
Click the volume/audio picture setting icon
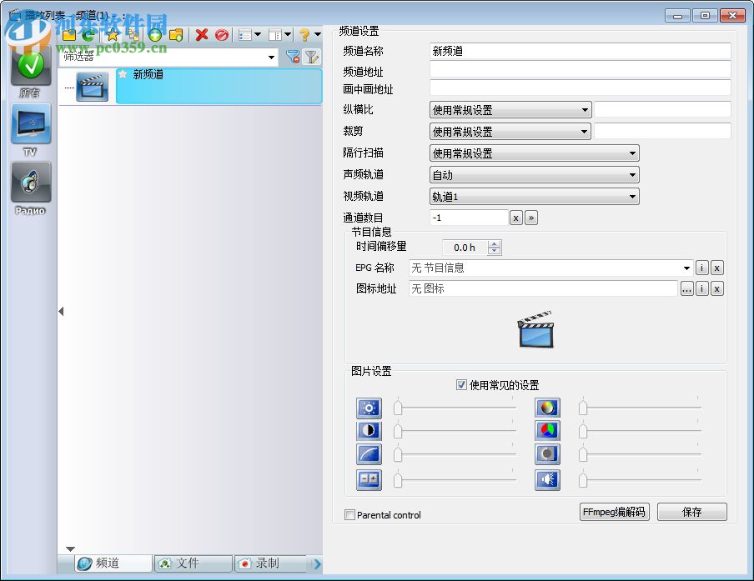pyautogui.click(x=547, y=479)
